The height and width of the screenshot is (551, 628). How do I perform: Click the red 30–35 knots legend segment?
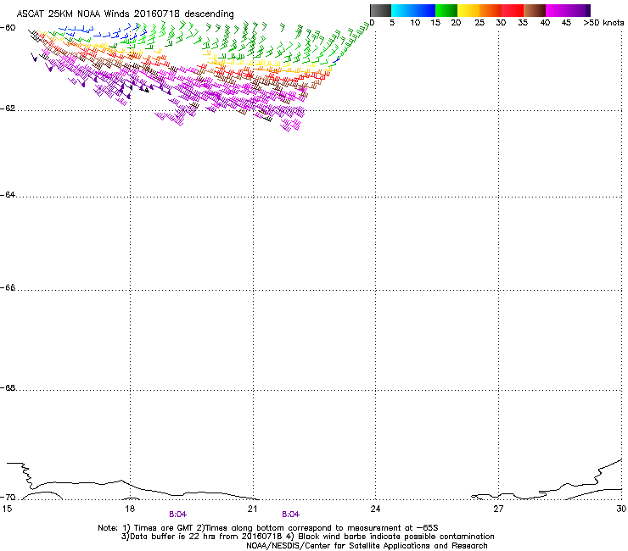click(x=513, y=10)
